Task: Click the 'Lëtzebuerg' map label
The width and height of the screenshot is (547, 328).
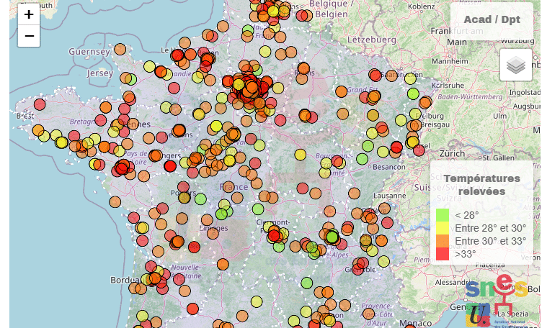Action: [x=372, y=40]
